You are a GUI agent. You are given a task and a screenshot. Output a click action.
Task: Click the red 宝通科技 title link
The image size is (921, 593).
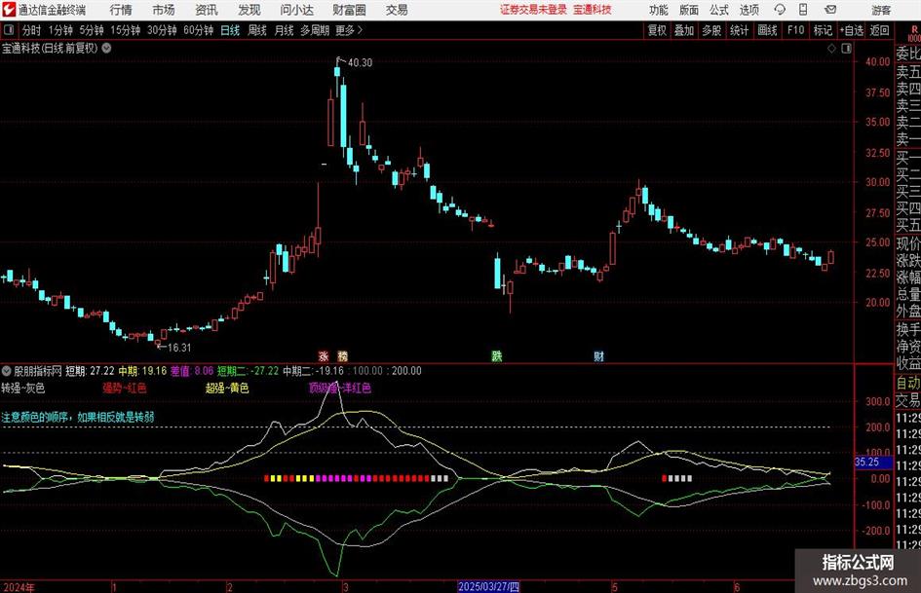coord(593,10)
